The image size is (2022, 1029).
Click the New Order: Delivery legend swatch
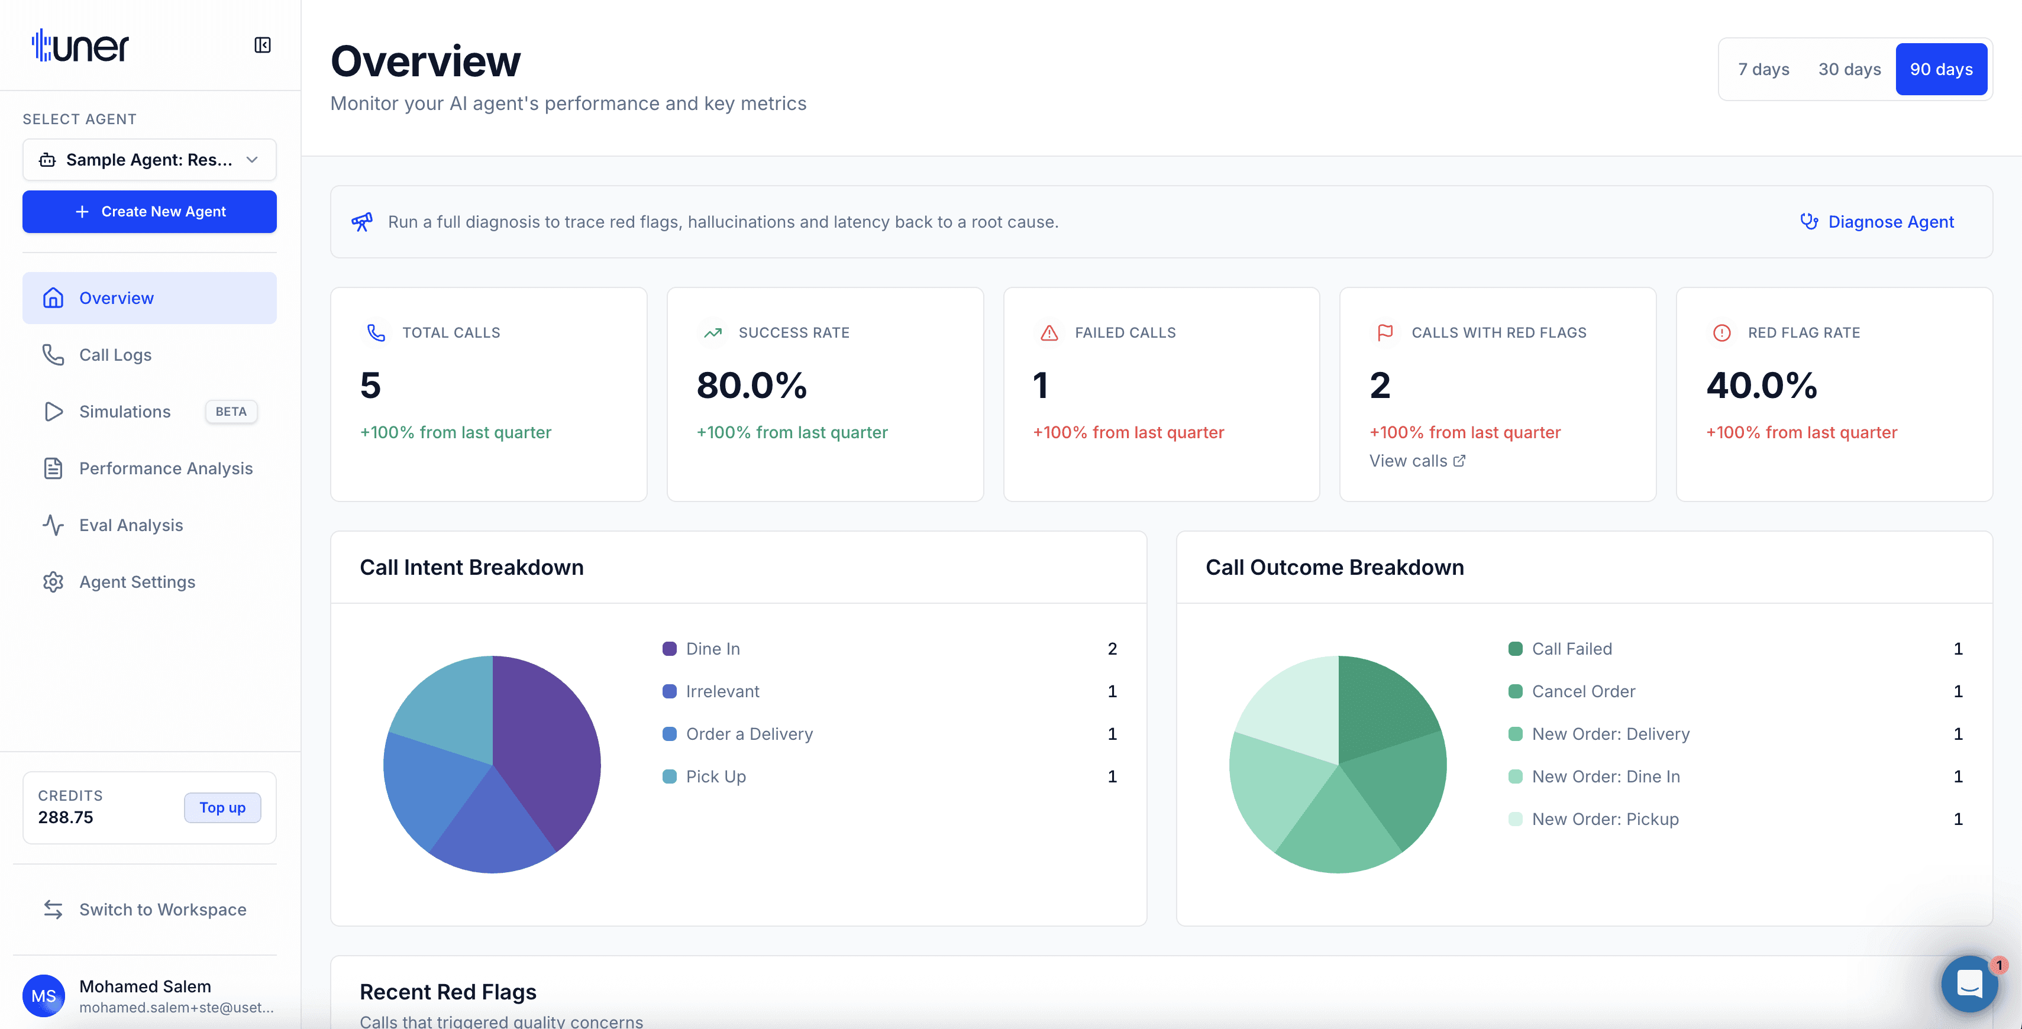(x=1516, y=734)
